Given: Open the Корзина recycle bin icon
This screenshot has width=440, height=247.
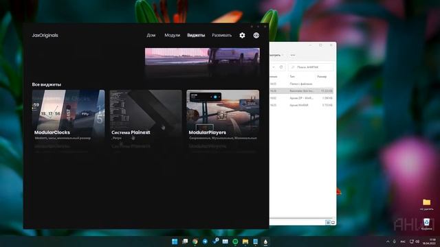Looking at the screenshot, I should tap(426, 224).
